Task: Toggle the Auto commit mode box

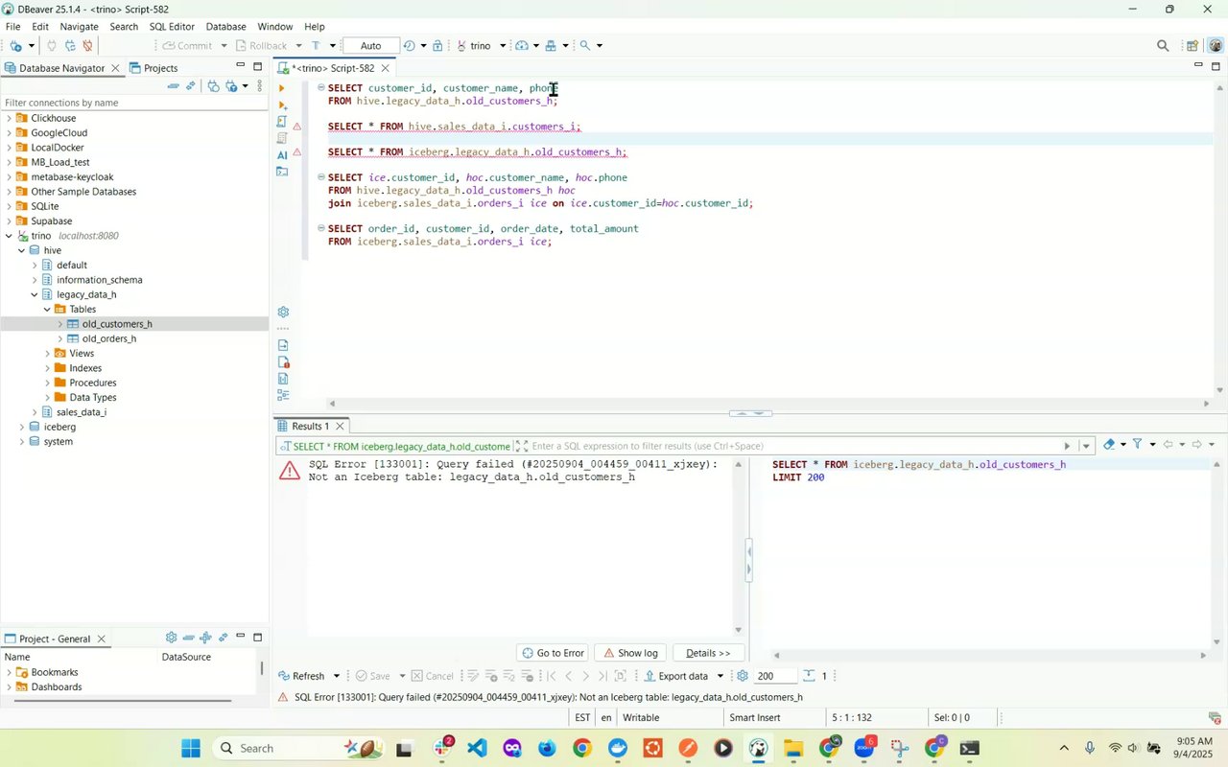Action: coord(370,46)
